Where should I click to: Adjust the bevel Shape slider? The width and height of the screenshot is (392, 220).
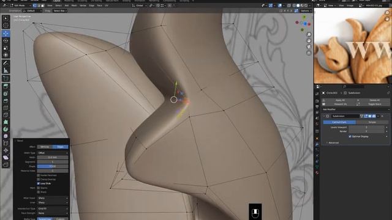point(53,166)
